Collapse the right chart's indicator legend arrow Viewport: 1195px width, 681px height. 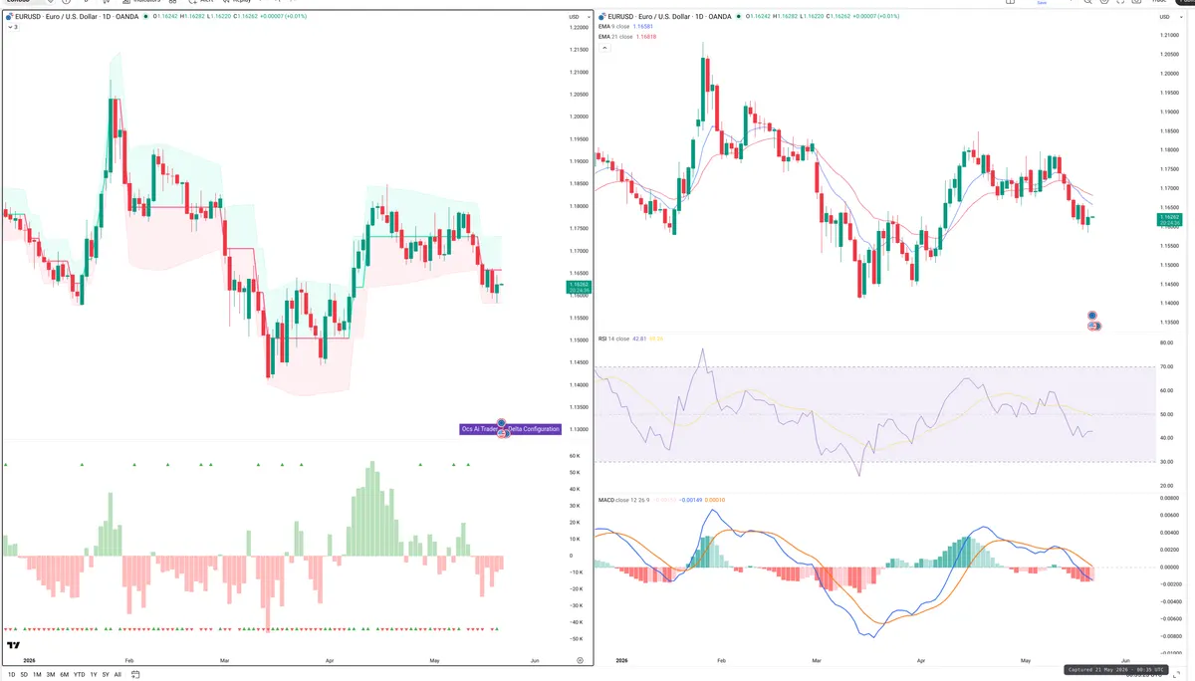click(x=603, y=48)
